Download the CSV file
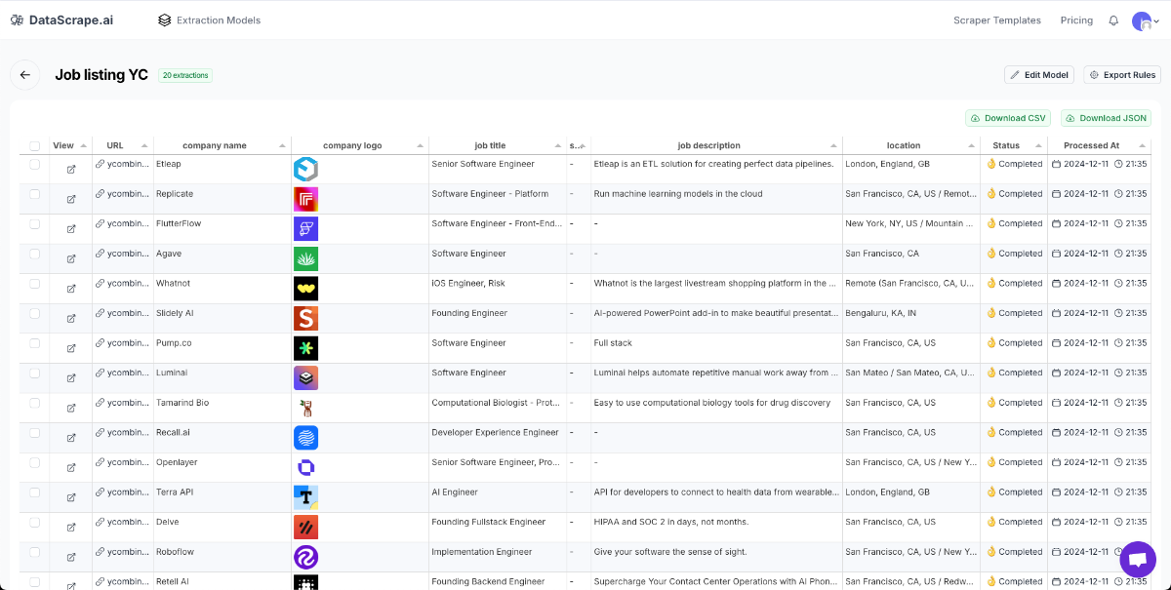 pos(1008,118)
